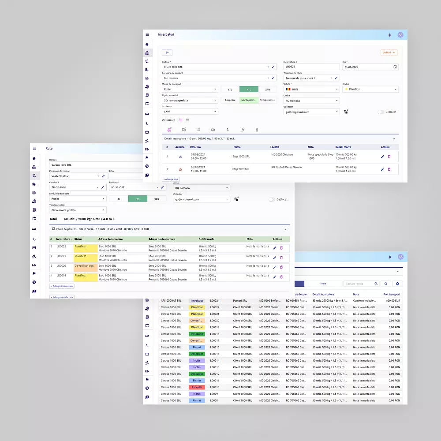The height and width of the screenshot is (441, 441).
Task: Toggle the Deblocat switch in the Rute panel
Action: (x=272, y=199)
